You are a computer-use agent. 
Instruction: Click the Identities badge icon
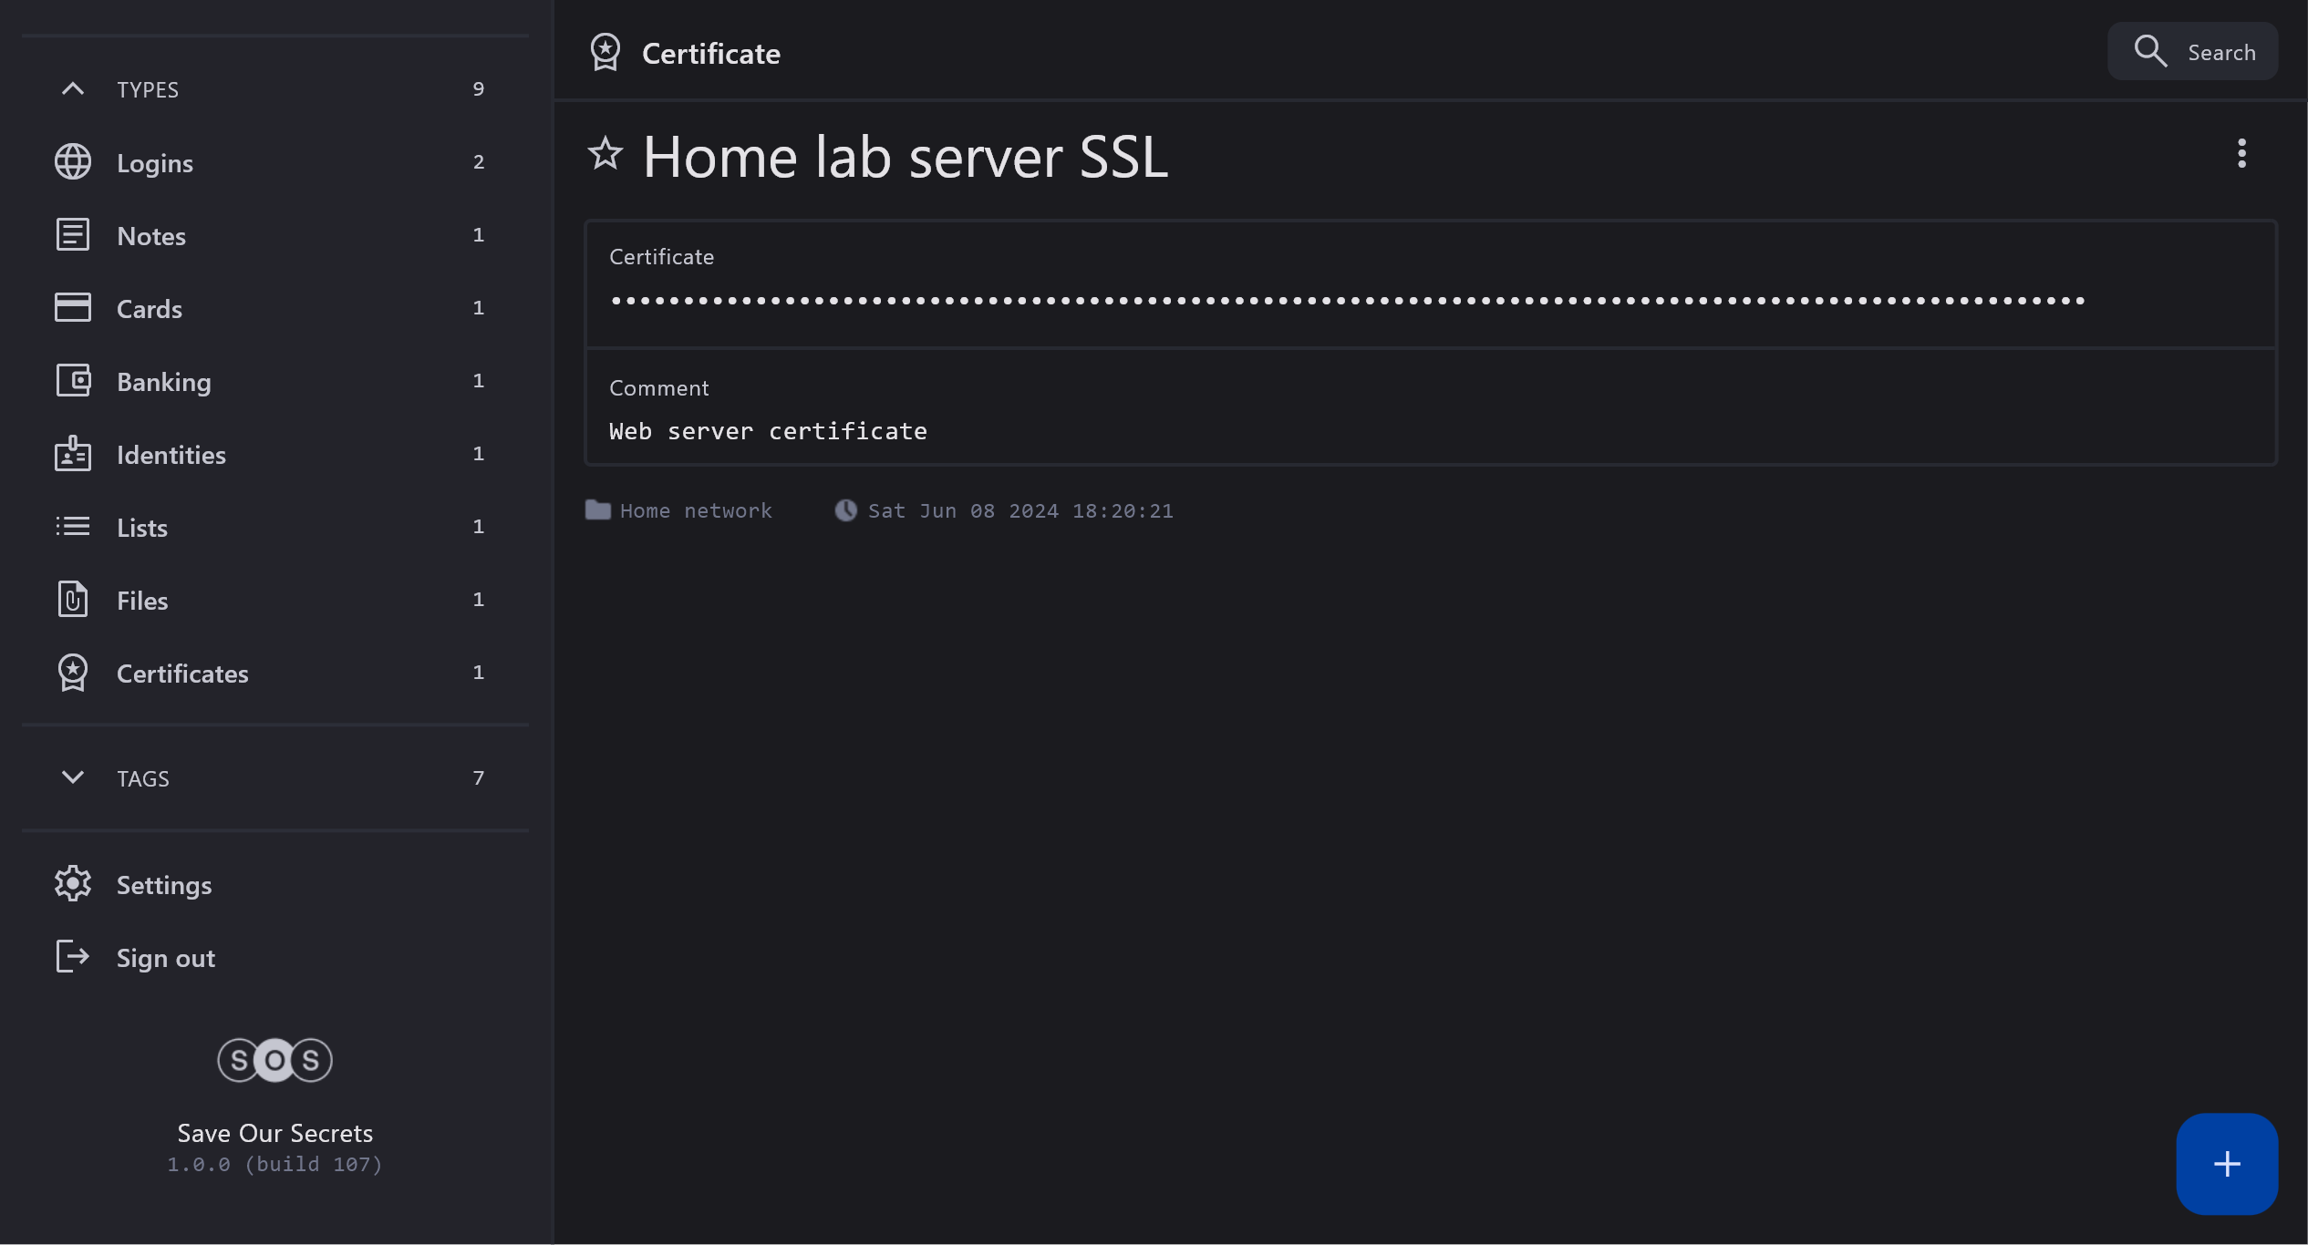(73, 454)
